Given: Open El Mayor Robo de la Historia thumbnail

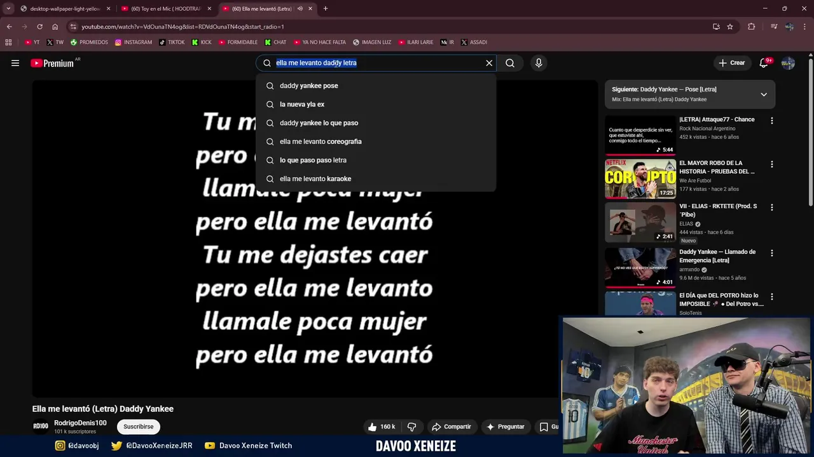Looking at the screenshot, I should [640, 178].
